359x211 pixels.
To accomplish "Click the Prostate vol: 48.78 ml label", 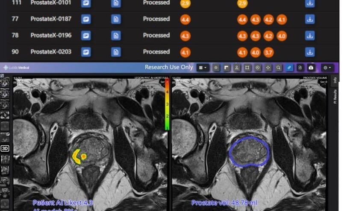I will click(x=224, y=203).
